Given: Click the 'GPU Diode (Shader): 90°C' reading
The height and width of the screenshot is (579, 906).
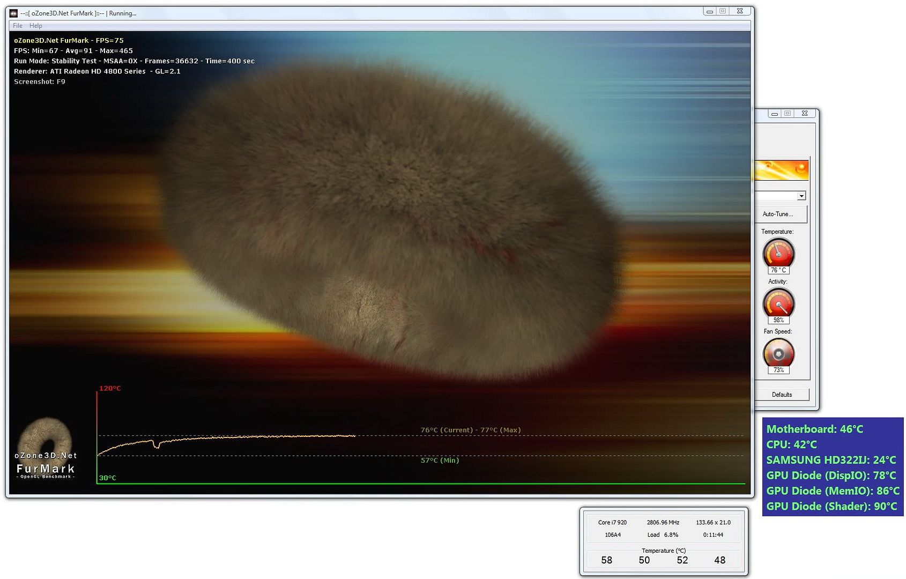Looking at the screenshot, I should [831, 506].
